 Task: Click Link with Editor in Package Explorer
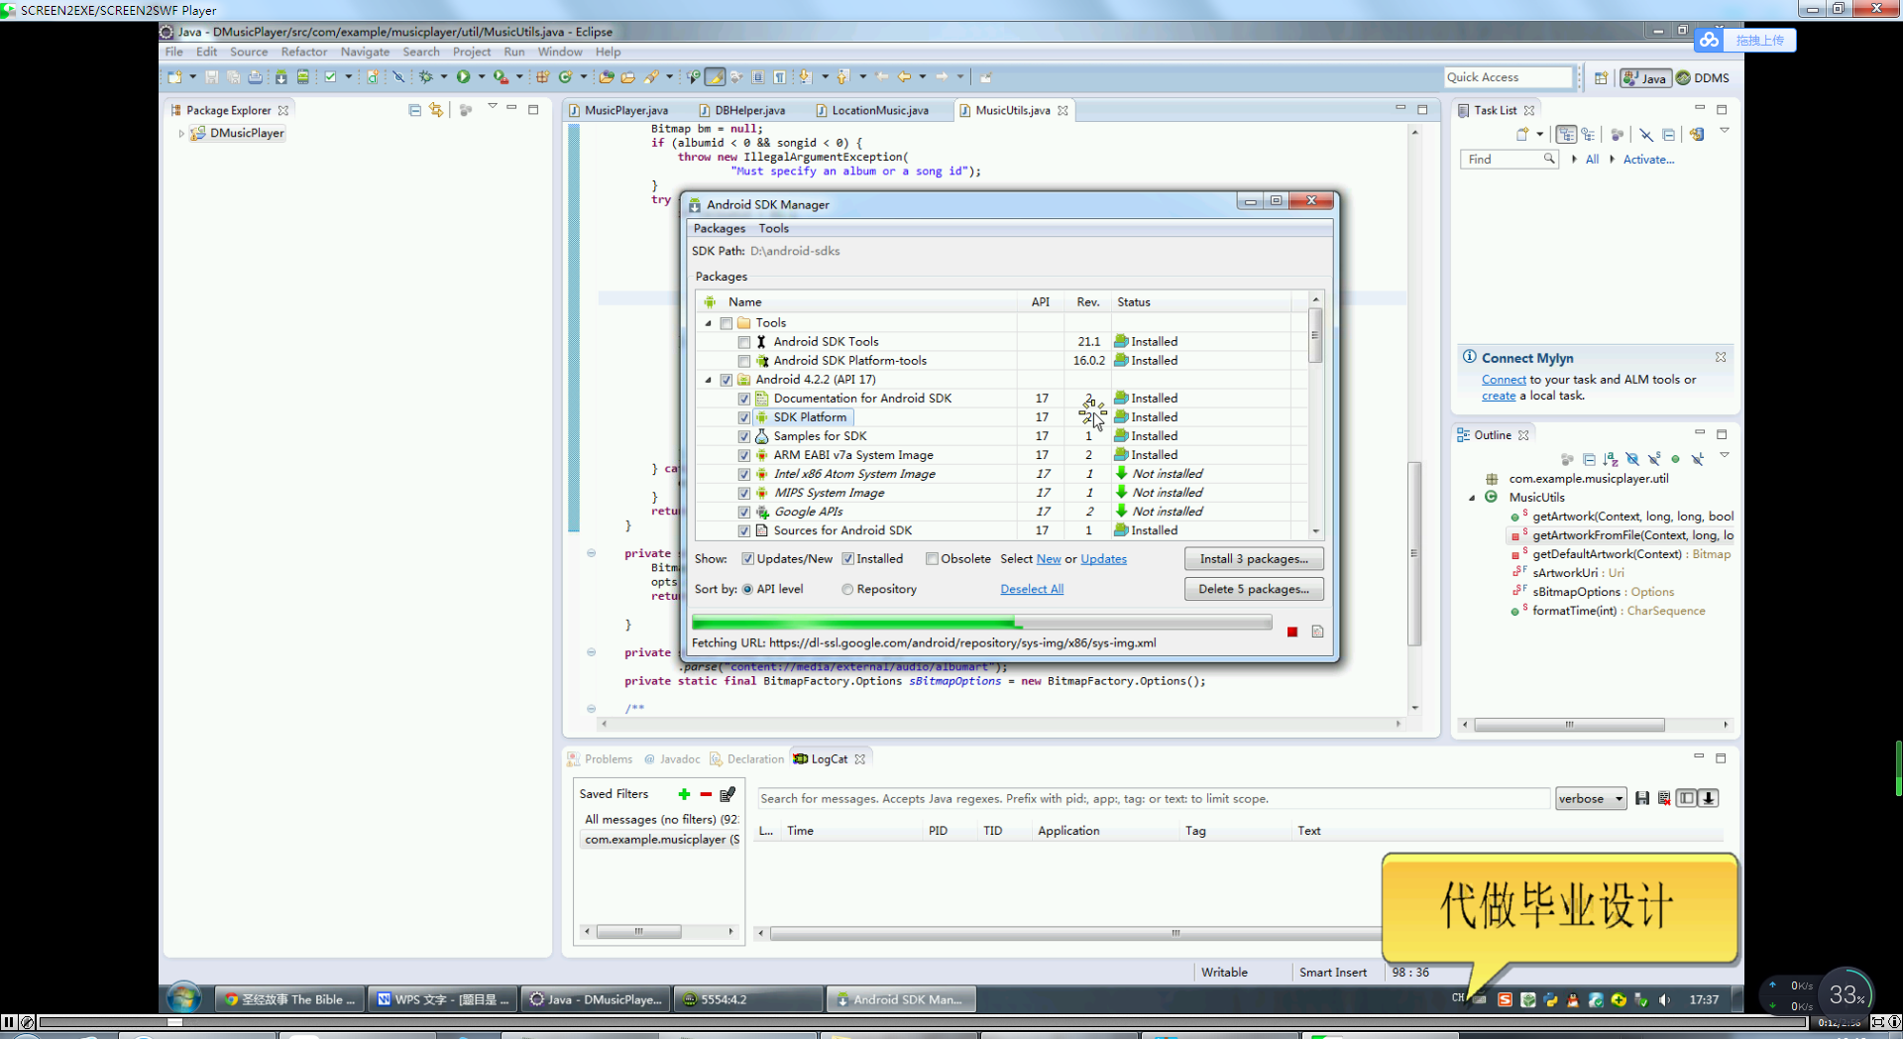click(436, 110)
